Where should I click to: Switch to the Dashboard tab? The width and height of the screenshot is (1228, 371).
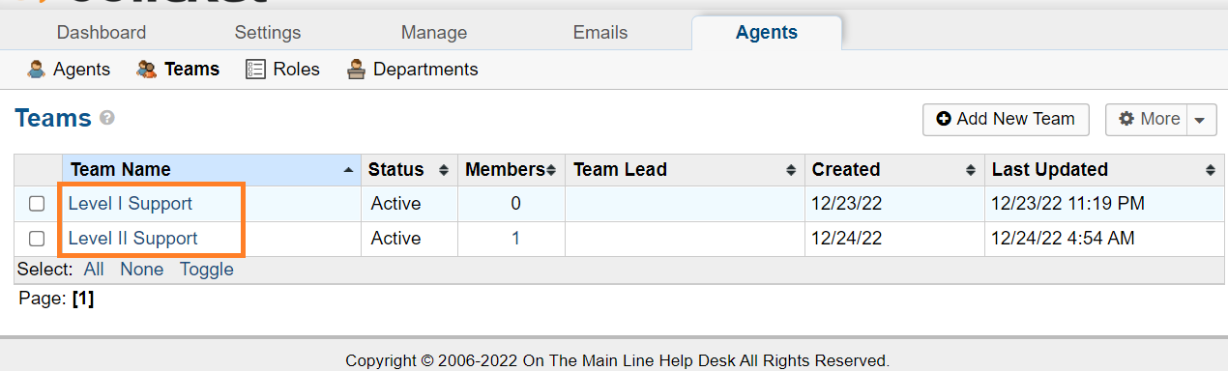pos(102,32)
